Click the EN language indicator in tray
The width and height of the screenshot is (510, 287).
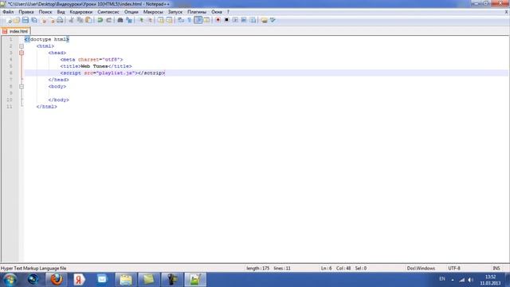[x=442, y=279]
